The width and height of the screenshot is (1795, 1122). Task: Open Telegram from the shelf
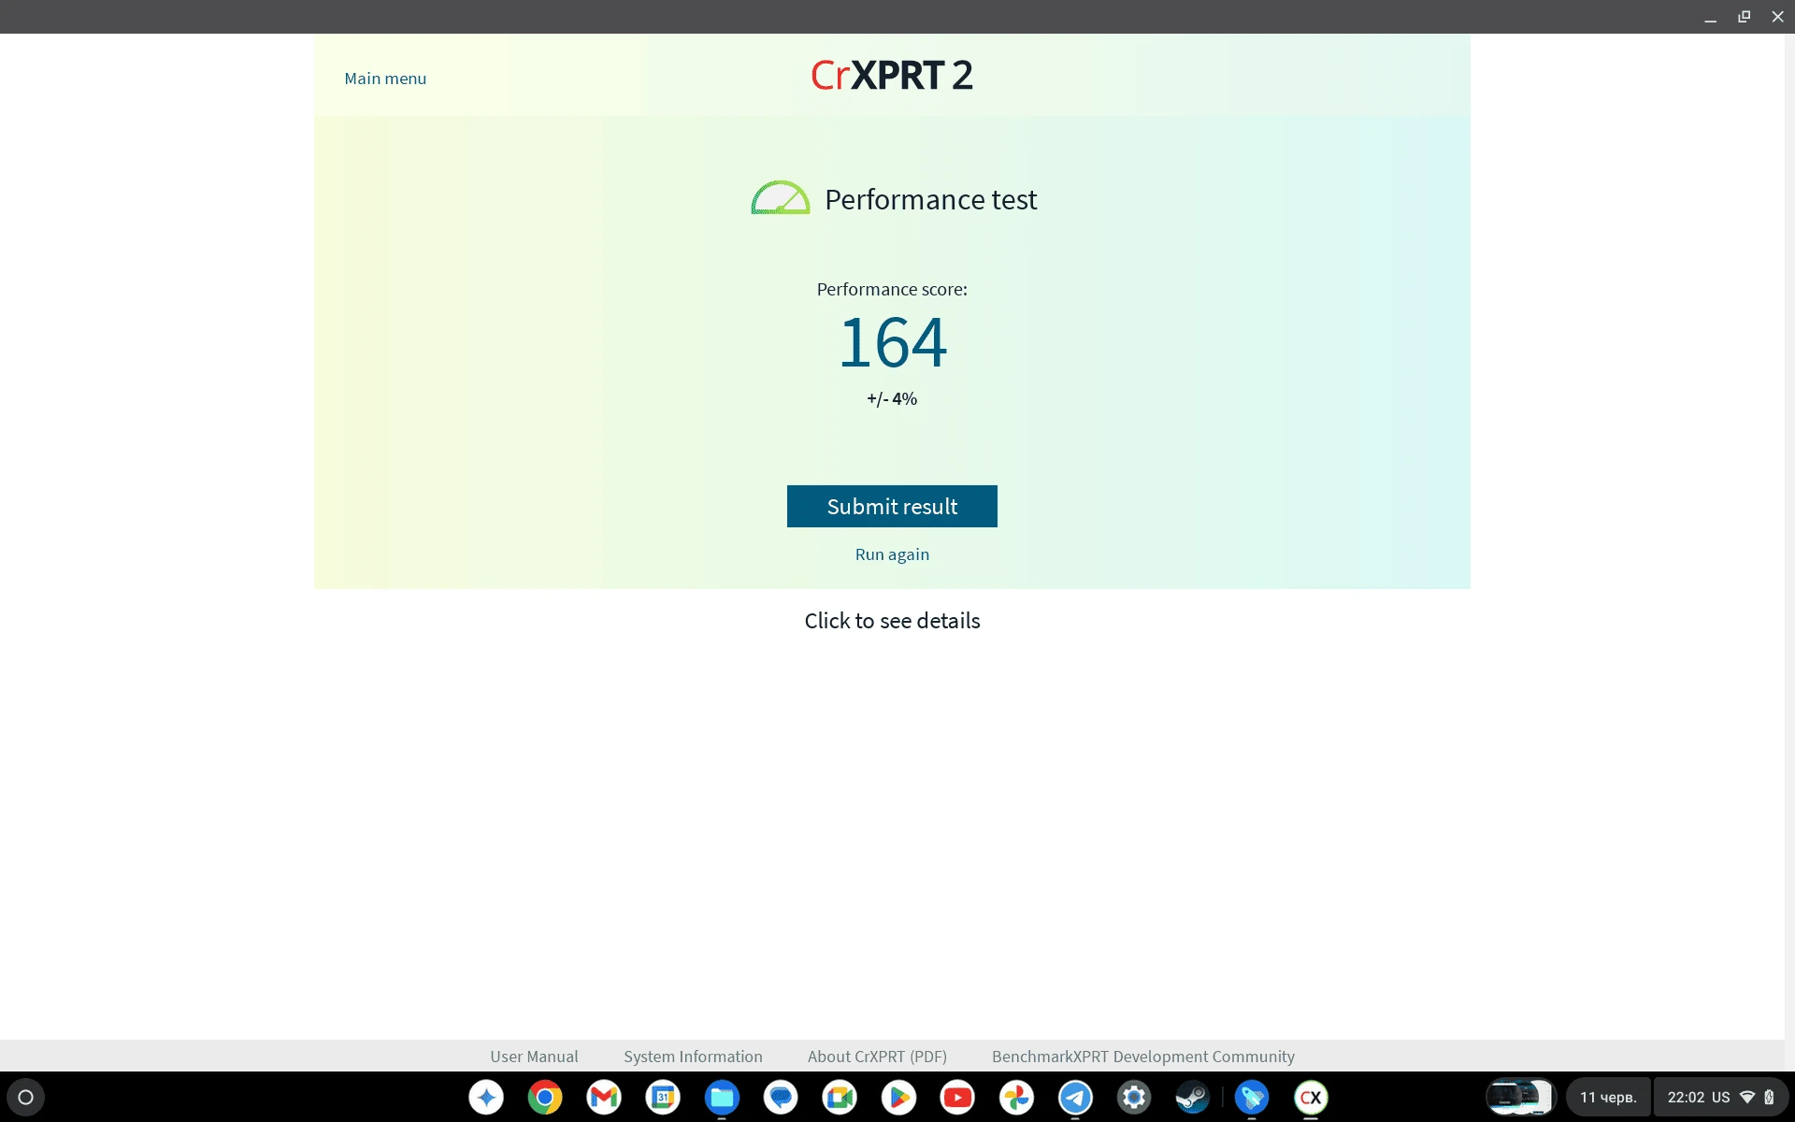1075,1097
